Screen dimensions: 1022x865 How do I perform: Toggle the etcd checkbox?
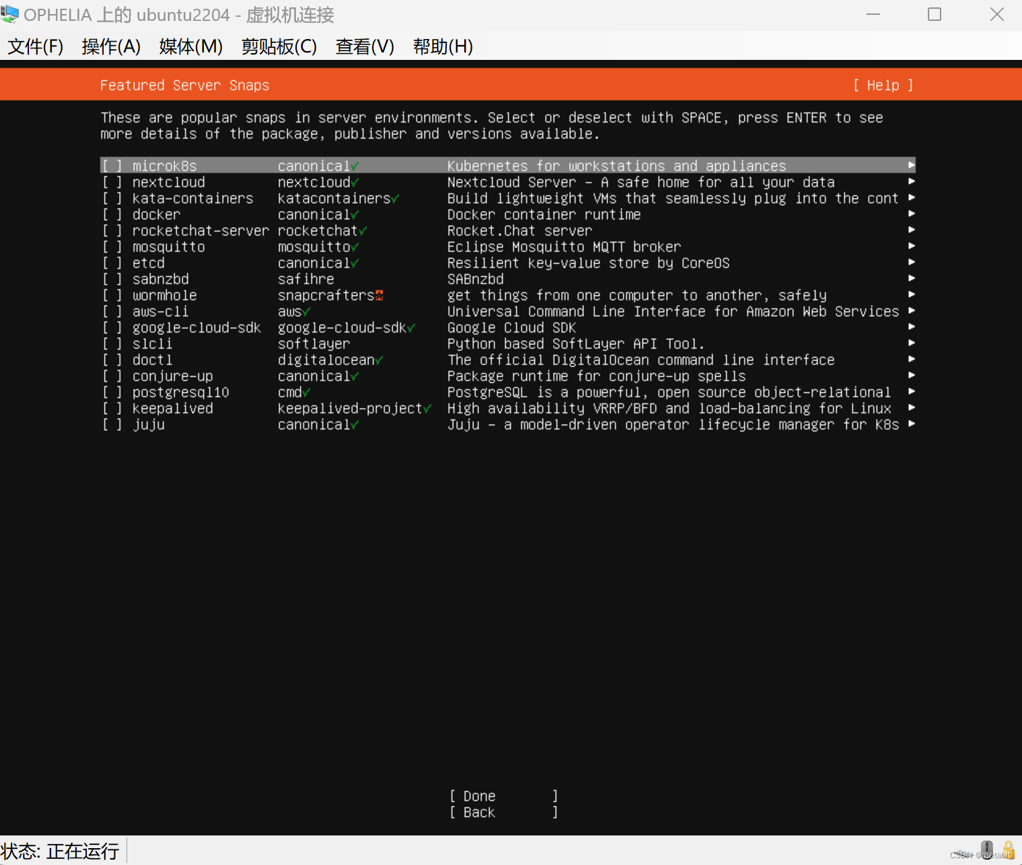pyautogui.click(x=112, y=263)
